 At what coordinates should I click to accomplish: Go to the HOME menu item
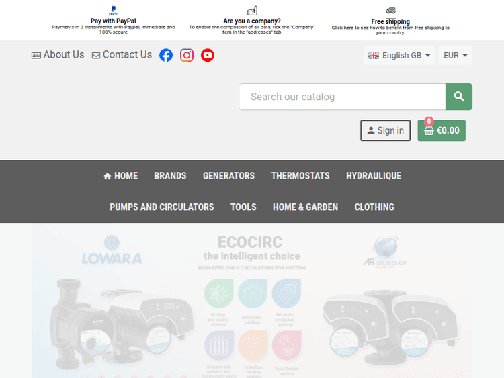120,176
